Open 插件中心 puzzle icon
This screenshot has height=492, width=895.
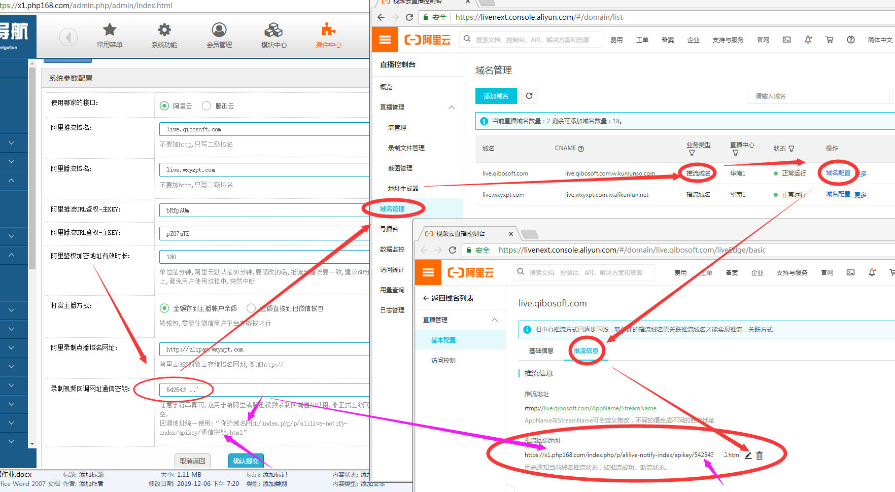(x=328, y=30)
